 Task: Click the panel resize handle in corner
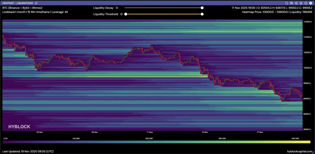click(313, 152)
